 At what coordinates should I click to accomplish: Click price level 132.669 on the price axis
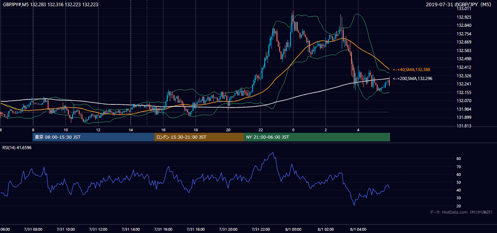click(464, 42)
